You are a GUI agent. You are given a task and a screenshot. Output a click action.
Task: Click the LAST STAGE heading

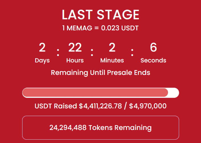pos(101,15)
